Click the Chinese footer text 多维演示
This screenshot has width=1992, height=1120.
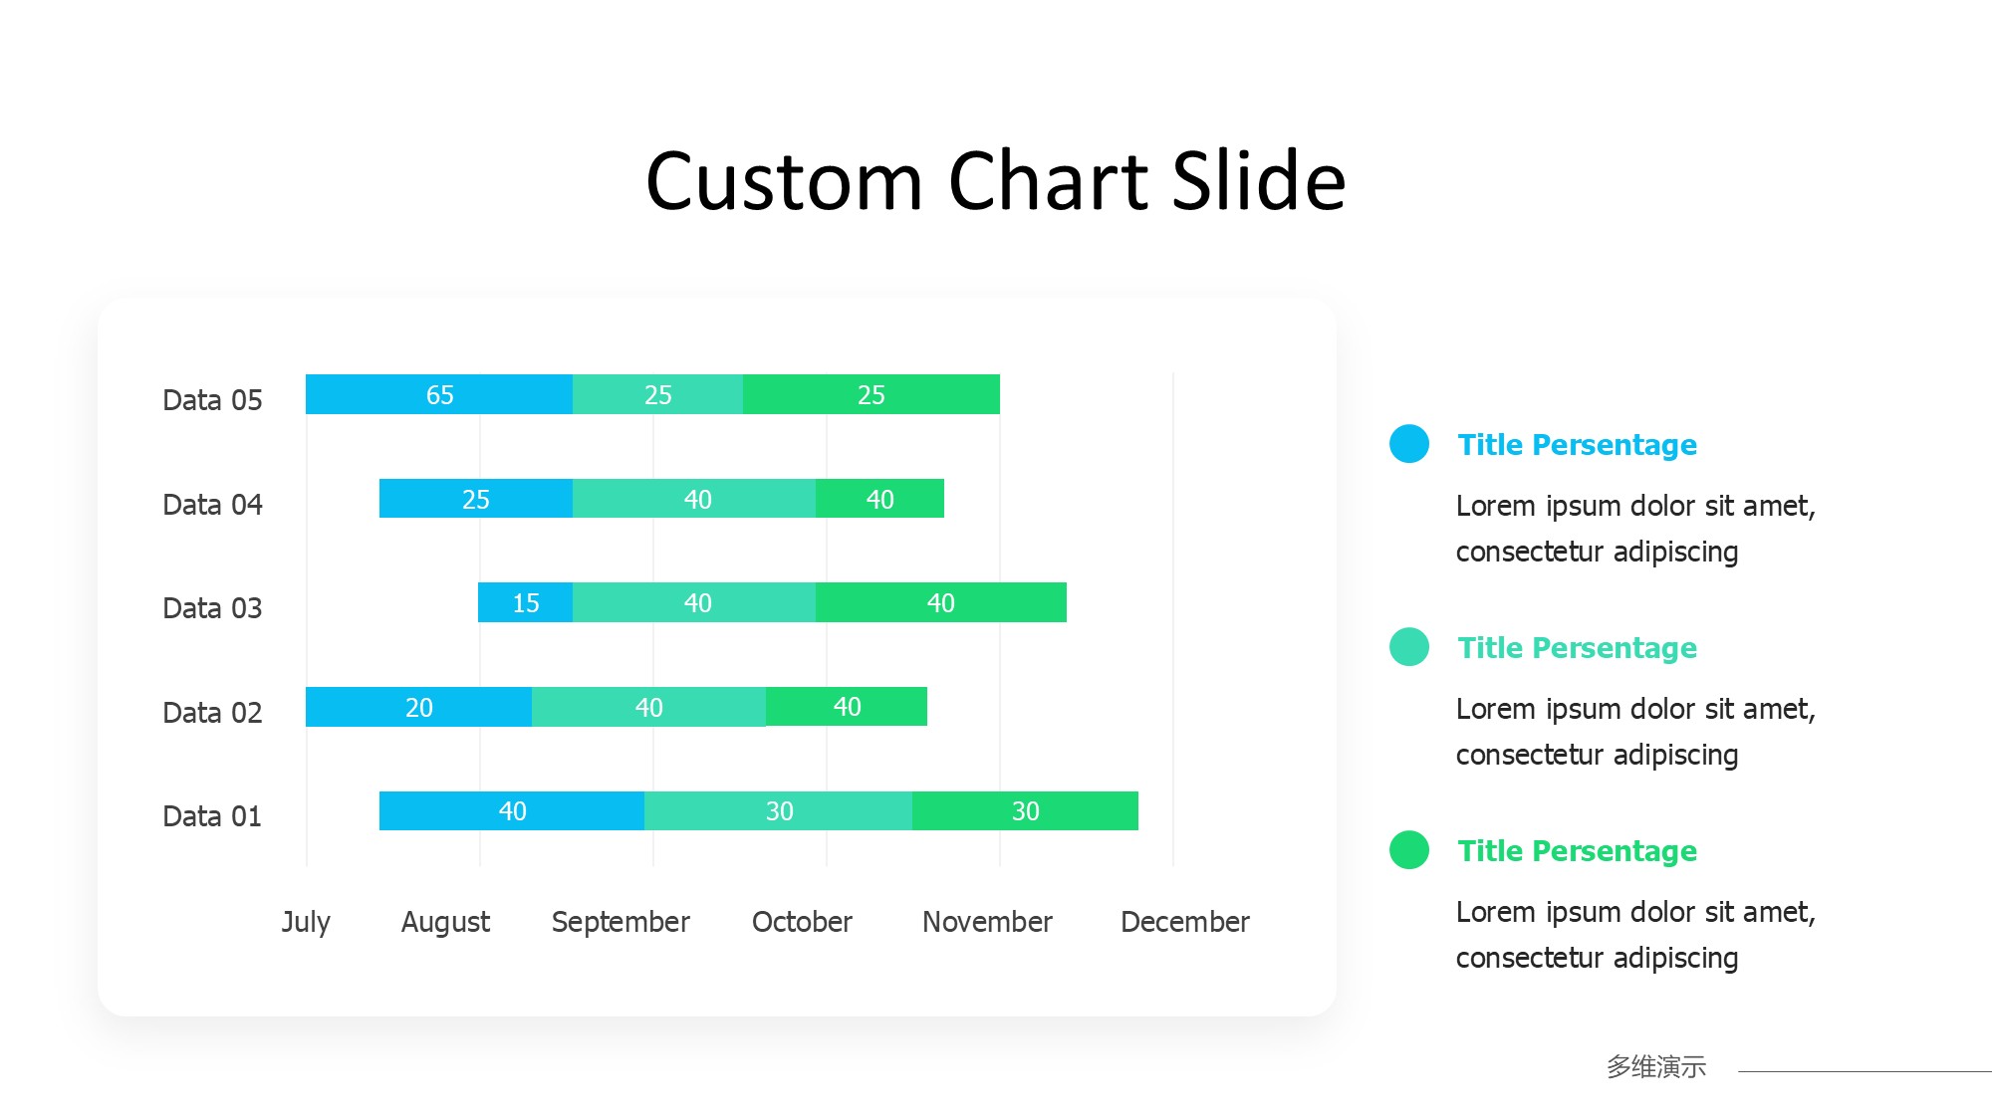tap(1655, 1067)
